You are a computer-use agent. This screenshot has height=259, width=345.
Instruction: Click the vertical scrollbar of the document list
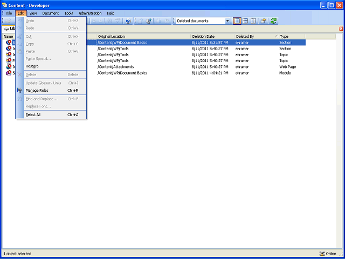[339, 141]
